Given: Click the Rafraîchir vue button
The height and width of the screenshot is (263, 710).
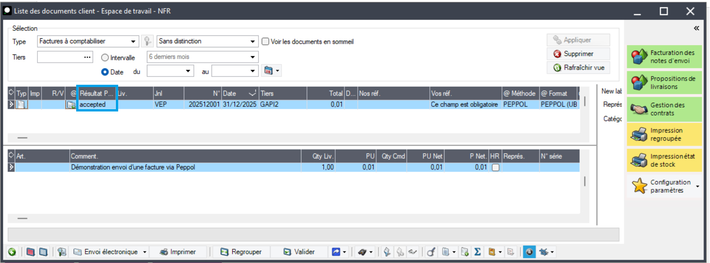Looking at the screenshot, I should [578, 68].
